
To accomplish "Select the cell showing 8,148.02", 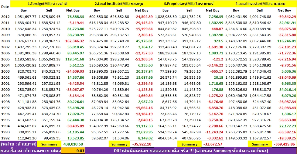I will pos(145,138).
